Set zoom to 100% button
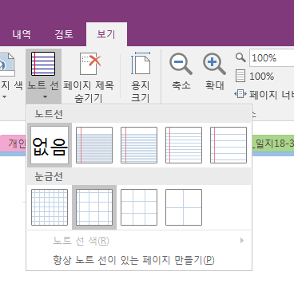 click(255, 76)
